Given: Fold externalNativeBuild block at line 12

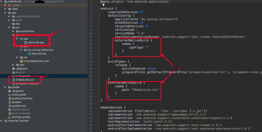Looking at the screenshot, I should [100, 40].
